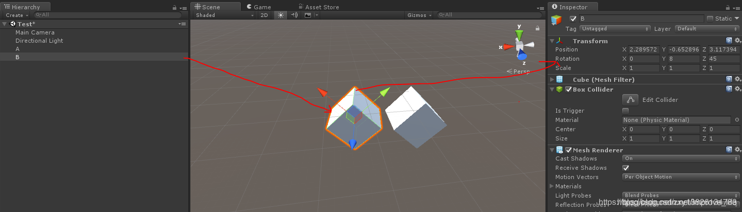Click the Y axis gizmo cone

pos(519,34)
